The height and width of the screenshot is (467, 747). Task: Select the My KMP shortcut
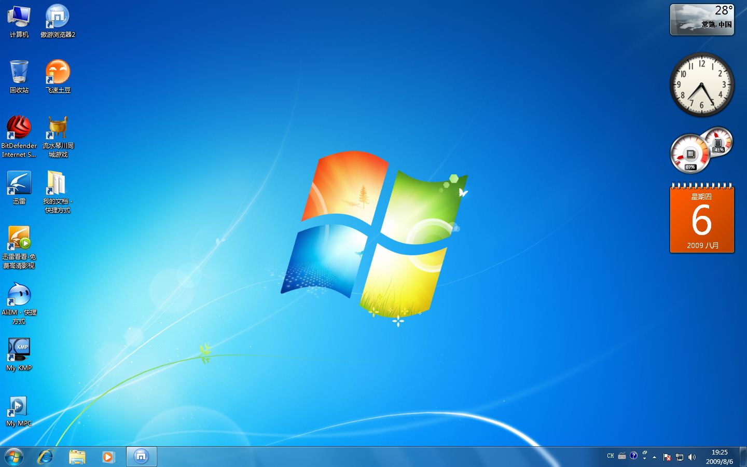19,354
